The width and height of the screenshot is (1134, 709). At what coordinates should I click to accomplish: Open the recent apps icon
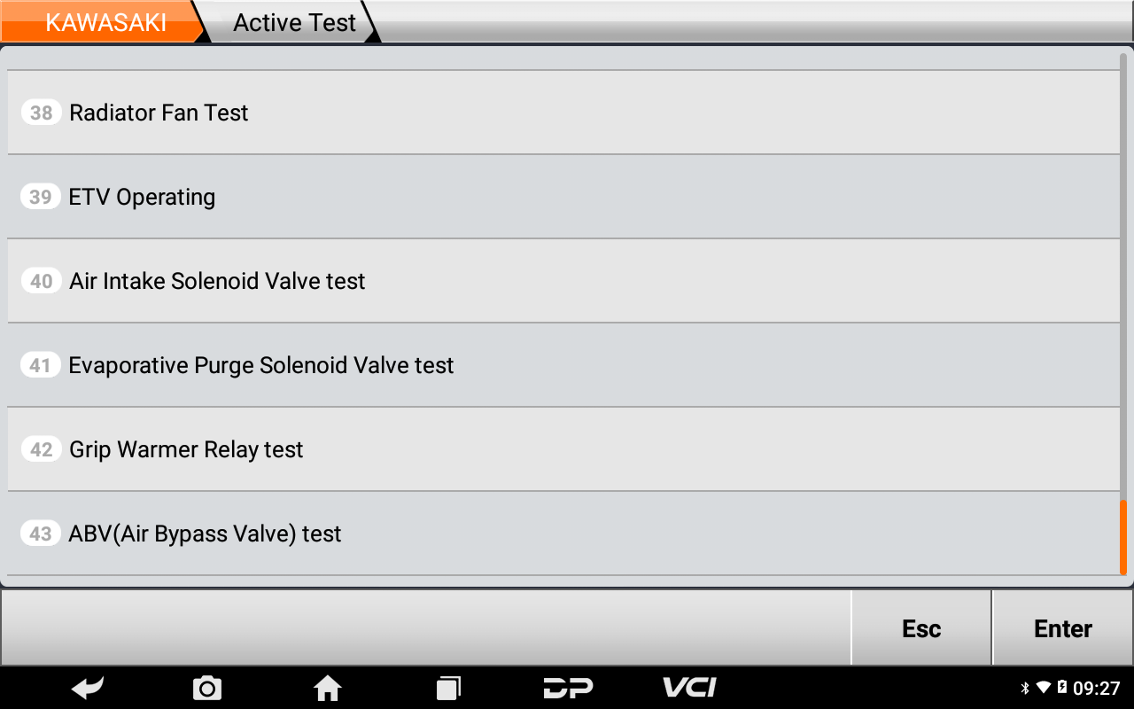[448, 688]
